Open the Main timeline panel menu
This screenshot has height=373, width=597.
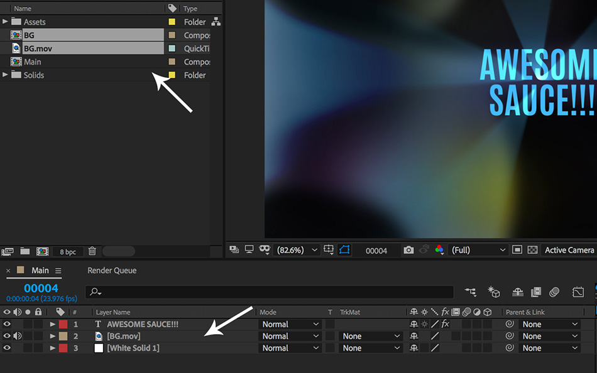pos(58,271)
